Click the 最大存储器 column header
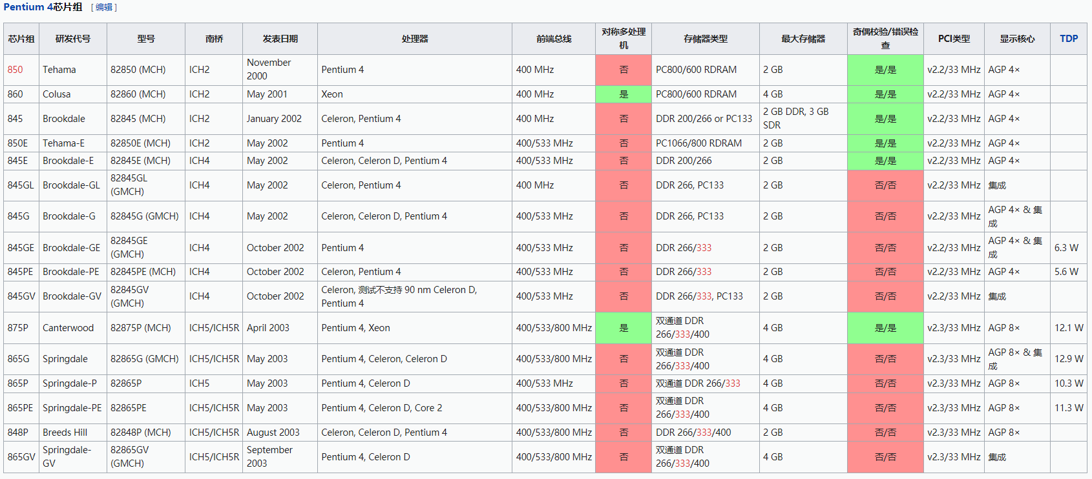The width and height of the screenshot is (1092, 479). tap(803, 39)
